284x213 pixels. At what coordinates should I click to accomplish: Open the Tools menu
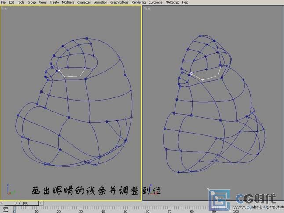(21, 2)
